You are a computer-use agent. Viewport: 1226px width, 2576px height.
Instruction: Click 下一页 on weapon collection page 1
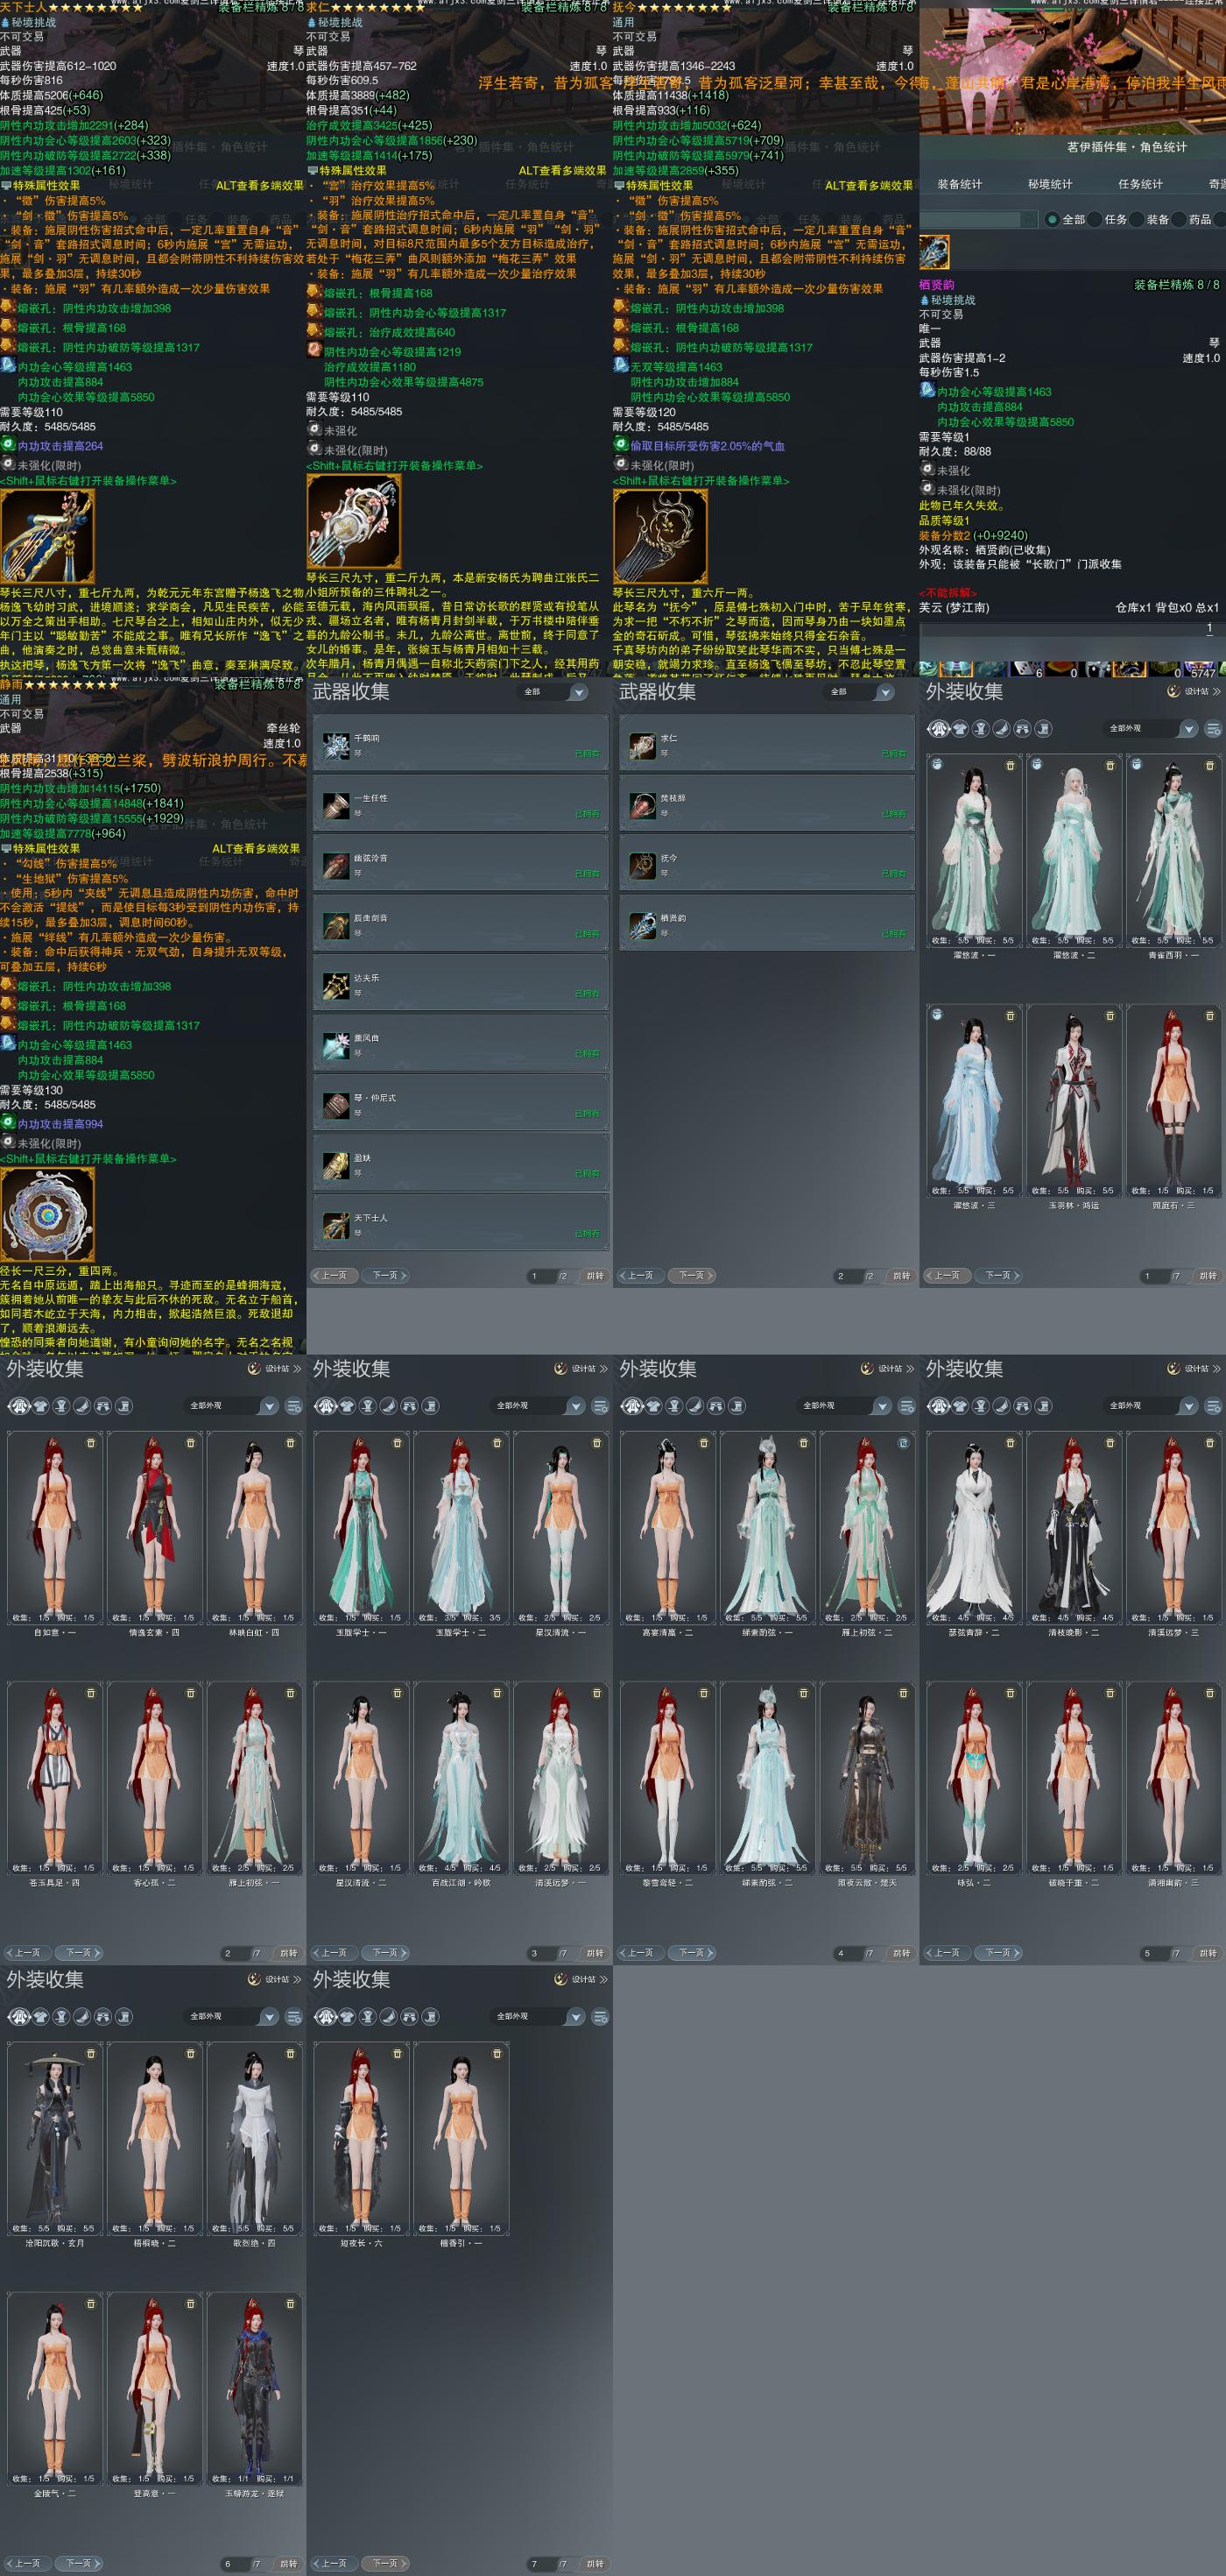tap(385, 1275)
